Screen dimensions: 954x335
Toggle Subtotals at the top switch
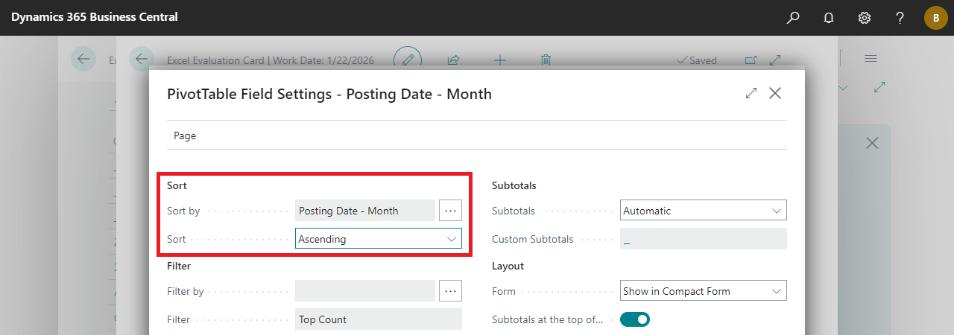click(x=635, y=319)
